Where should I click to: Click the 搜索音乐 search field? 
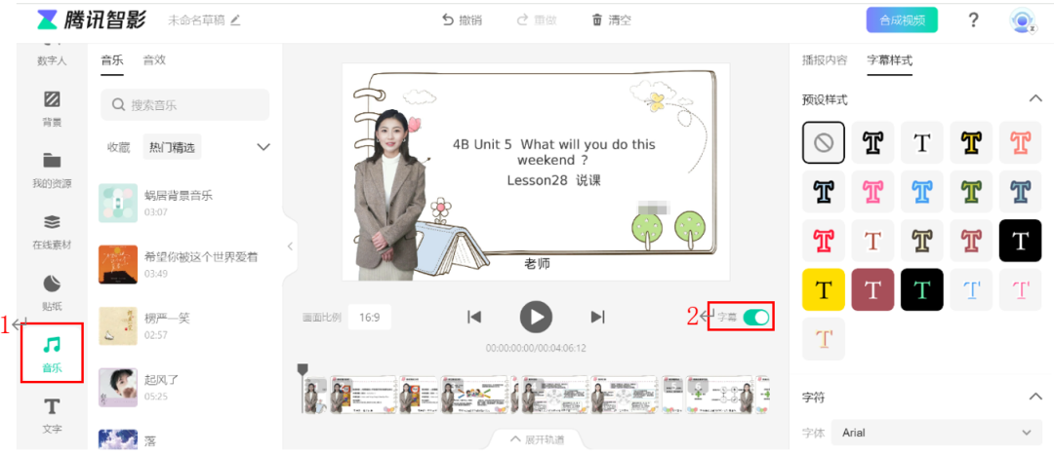pos(184,104)
